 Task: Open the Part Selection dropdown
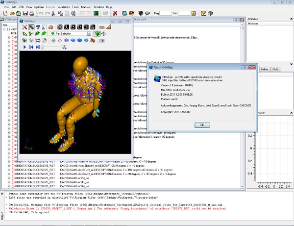click(x=89, y=34)
